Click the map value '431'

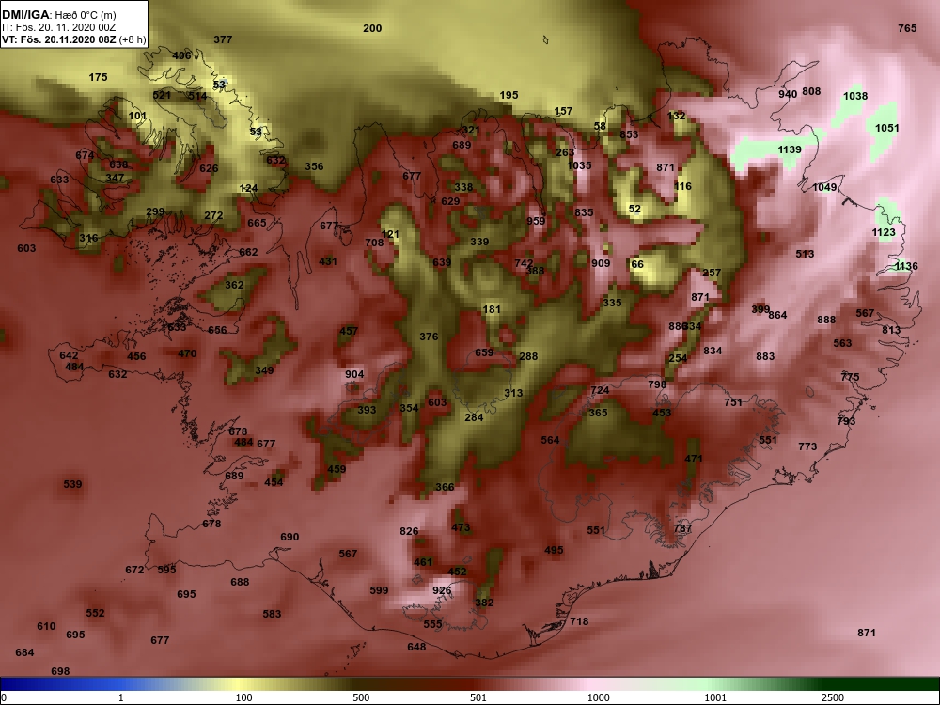[328, 261]
